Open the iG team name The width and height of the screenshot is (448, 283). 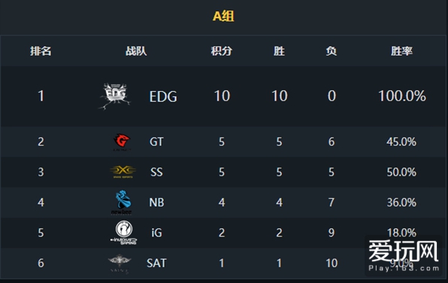[x=156, y=233]
